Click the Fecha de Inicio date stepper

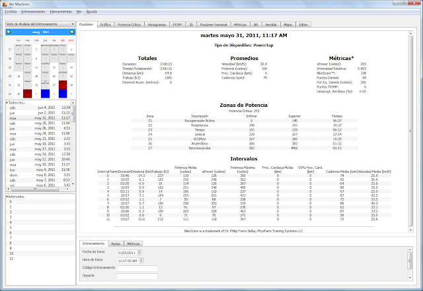coord(139,253)
